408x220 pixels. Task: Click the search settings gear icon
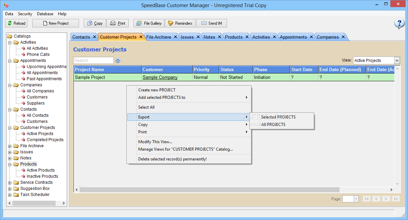tap(118, 61)
